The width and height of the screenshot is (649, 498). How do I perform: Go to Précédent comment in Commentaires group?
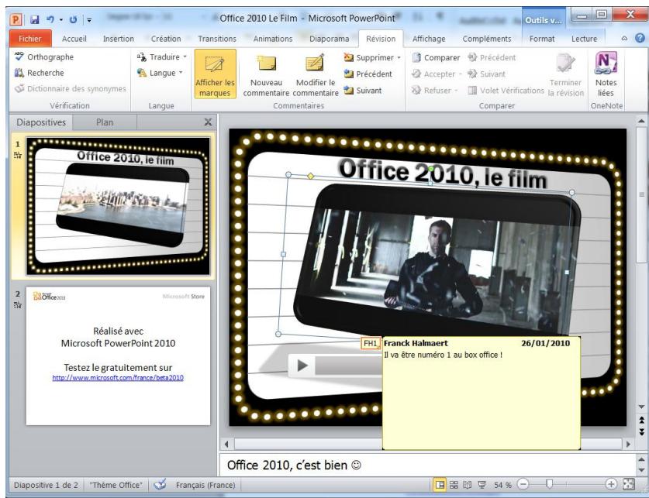368,74
